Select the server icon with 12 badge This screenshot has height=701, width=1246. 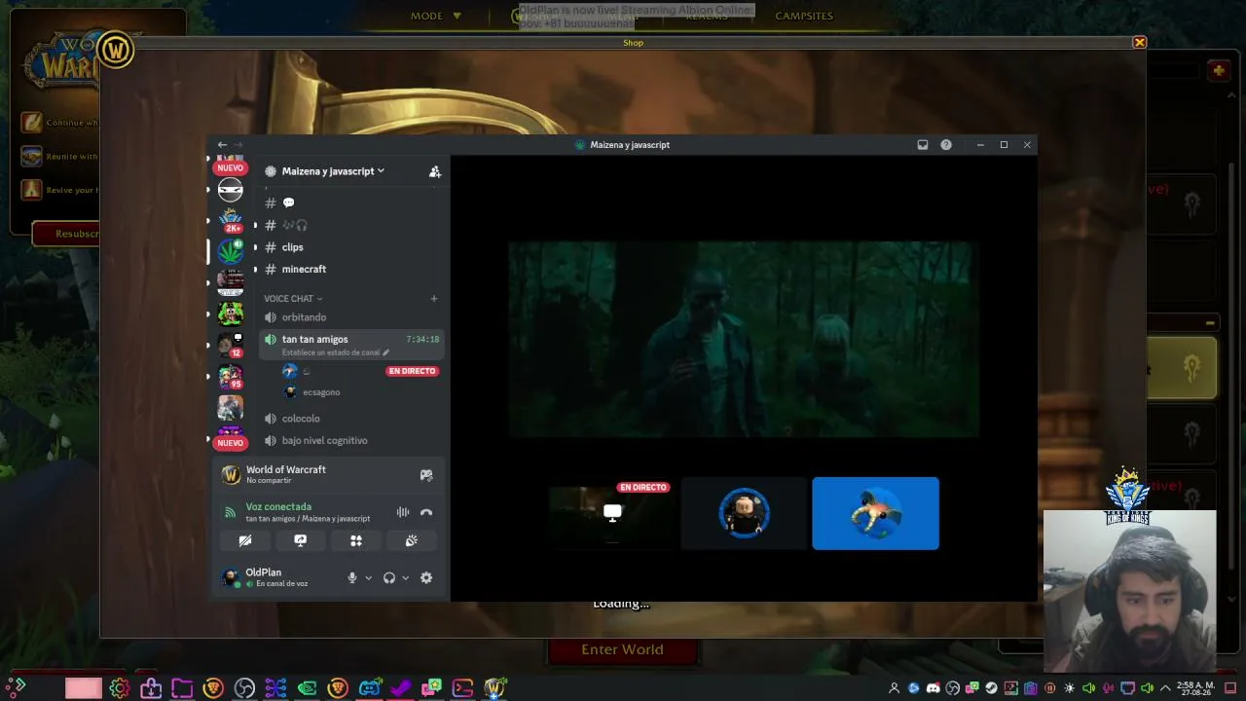231,345
